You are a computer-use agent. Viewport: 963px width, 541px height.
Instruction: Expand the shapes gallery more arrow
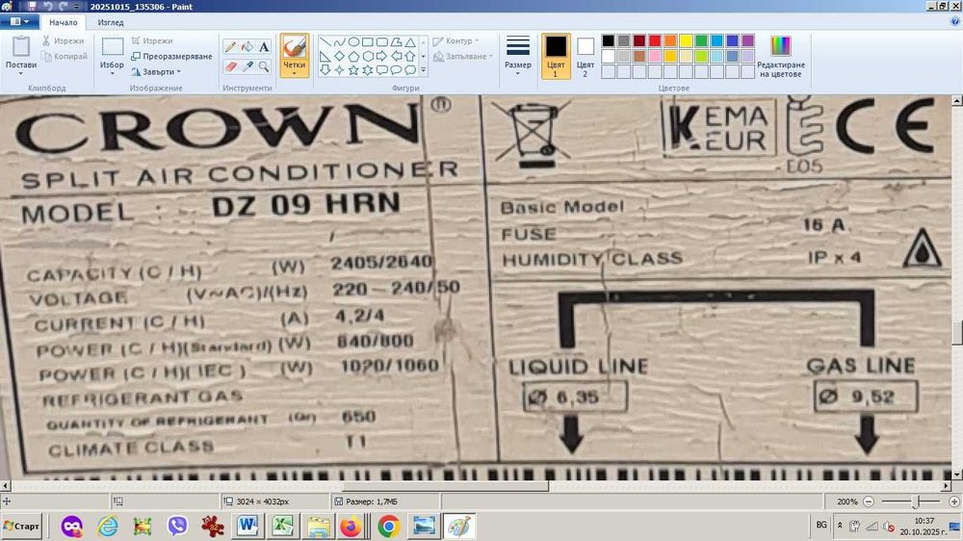coord(423,70)
